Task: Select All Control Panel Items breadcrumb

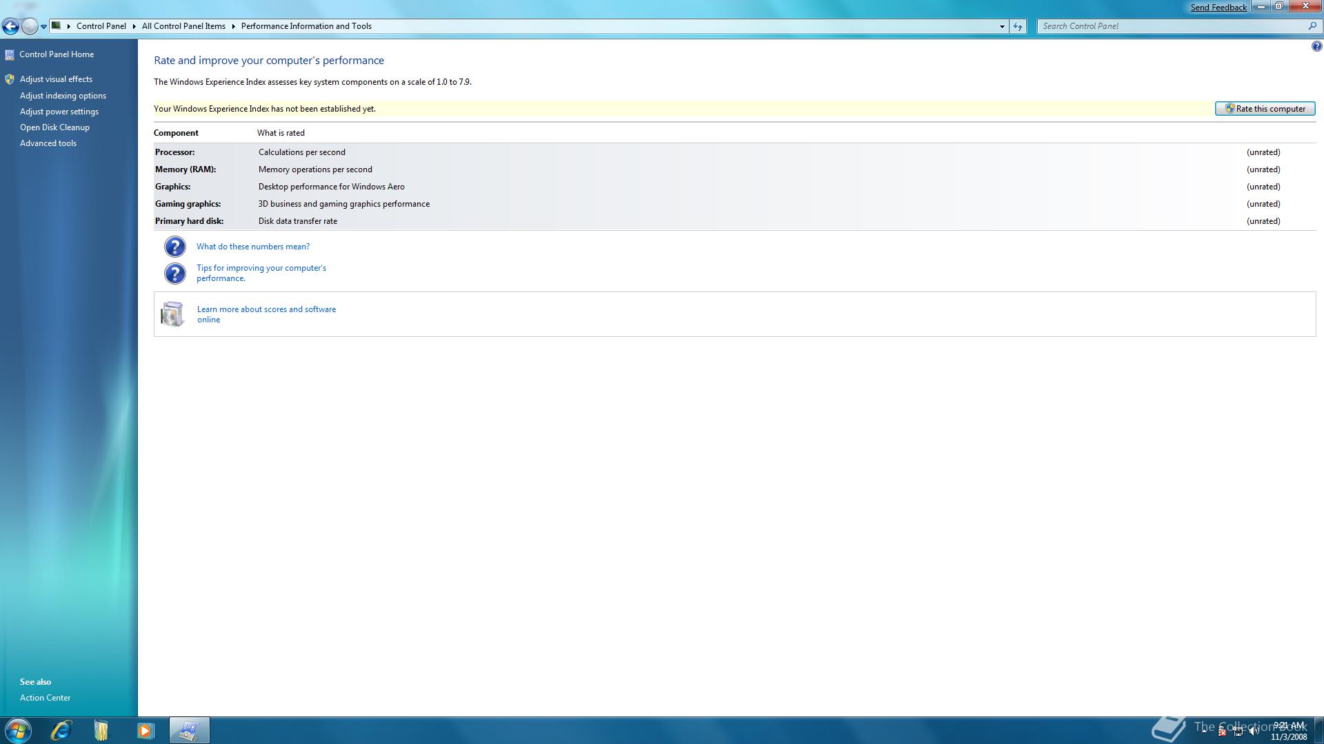Action: tap(183, 26)
